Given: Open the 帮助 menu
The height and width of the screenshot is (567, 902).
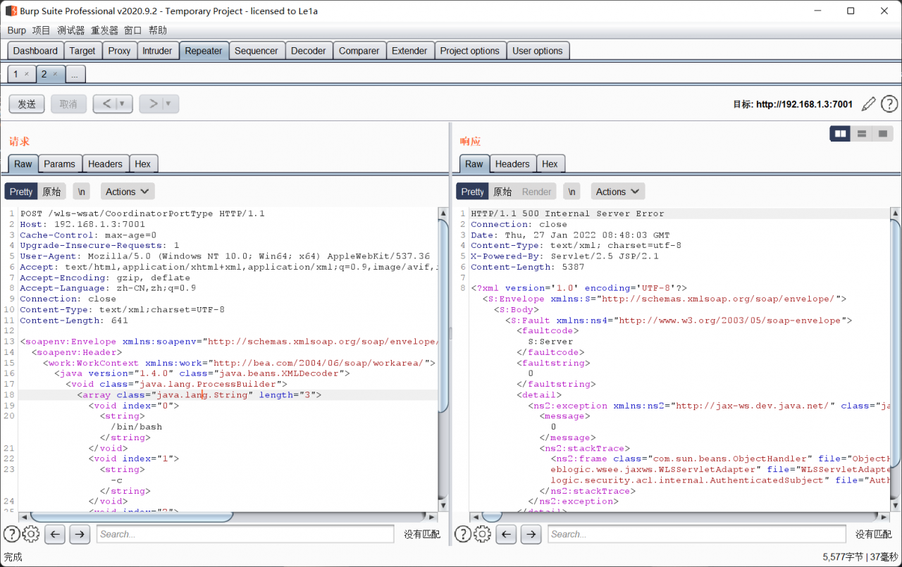Looking at the screenshot, I should (x=158, y=30).
